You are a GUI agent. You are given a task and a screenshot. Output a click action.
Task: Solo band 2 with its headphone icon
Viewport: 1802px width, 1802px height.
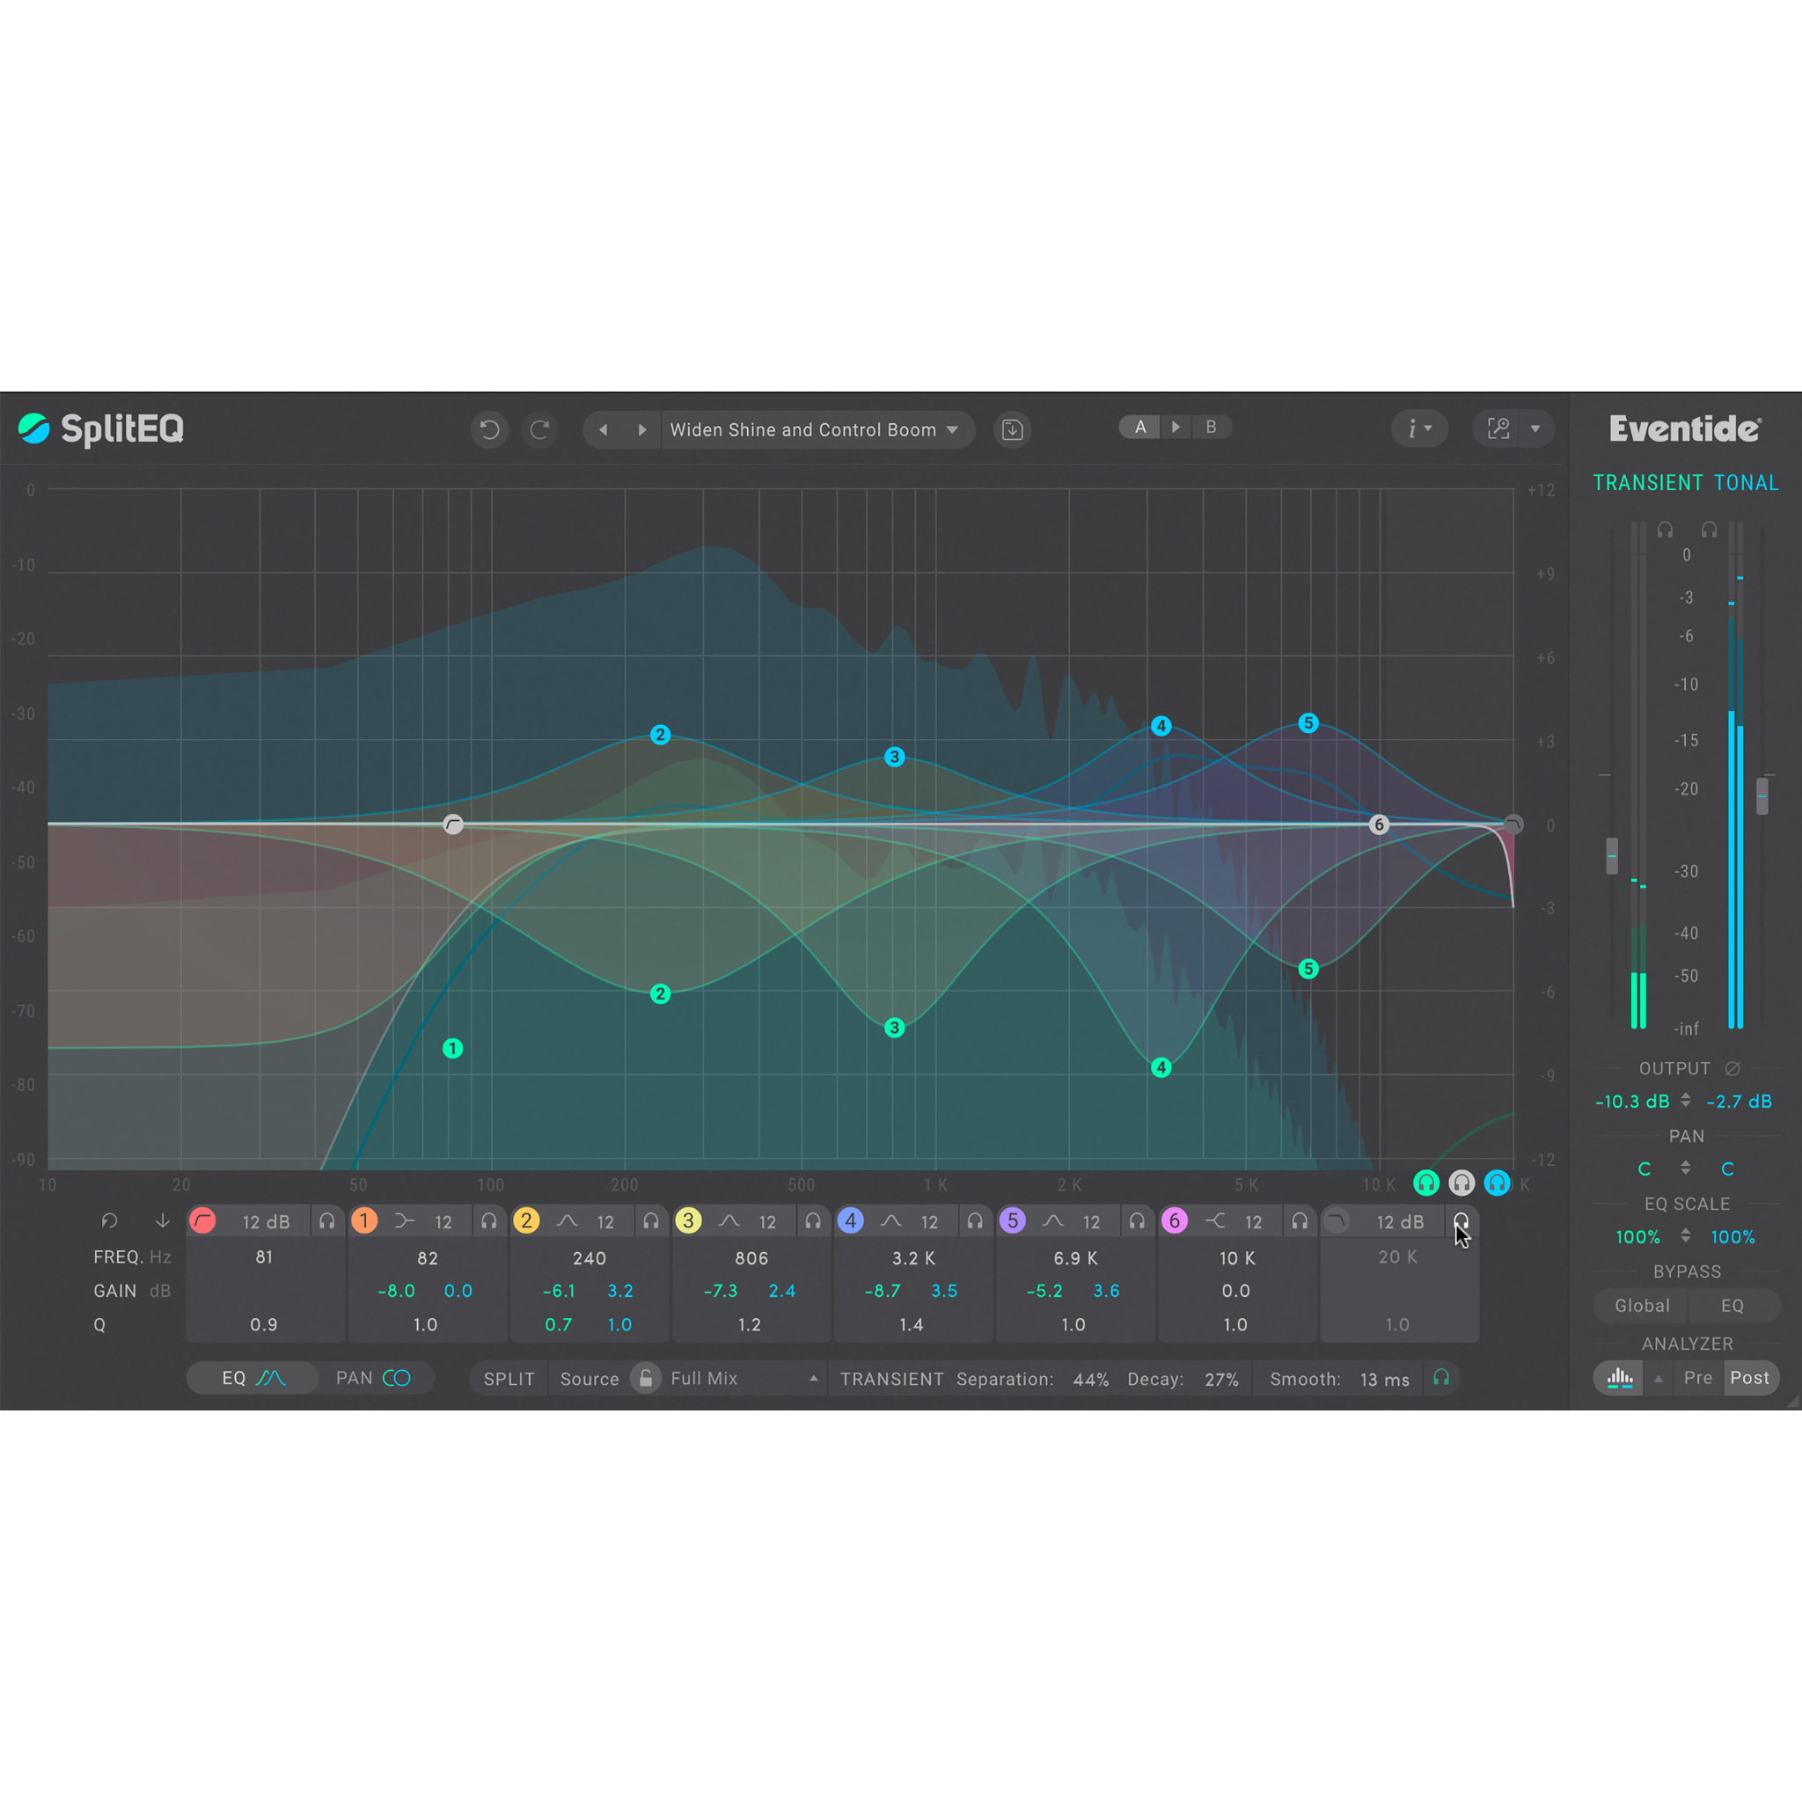(x=652, y=1220)
